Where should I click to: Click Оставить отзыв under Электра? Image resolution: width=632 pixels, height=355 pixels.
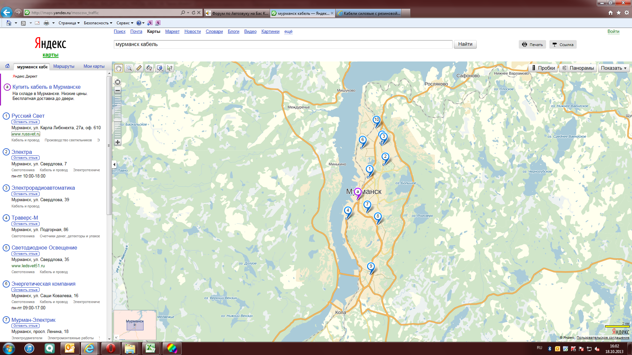pyautogui.click(x=25, y=158)
